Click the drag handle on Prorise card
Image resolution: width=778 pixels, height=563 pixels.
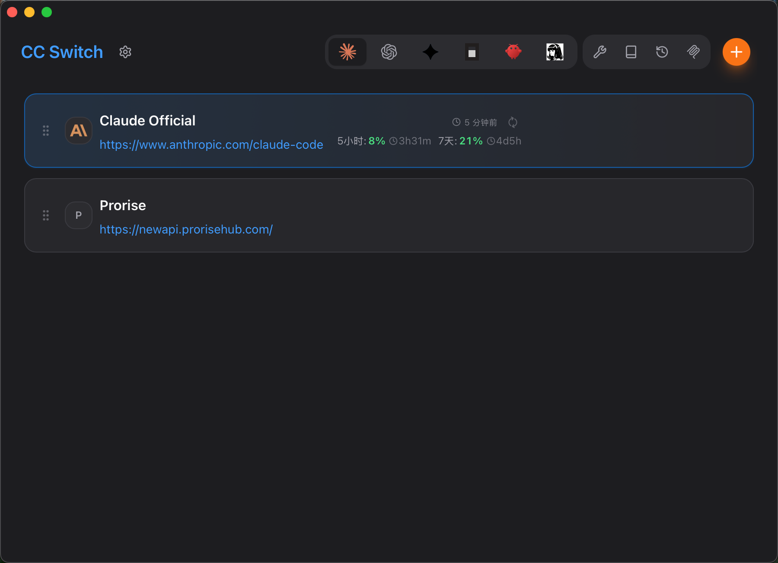pyautogui.click(x=46, y=215)
